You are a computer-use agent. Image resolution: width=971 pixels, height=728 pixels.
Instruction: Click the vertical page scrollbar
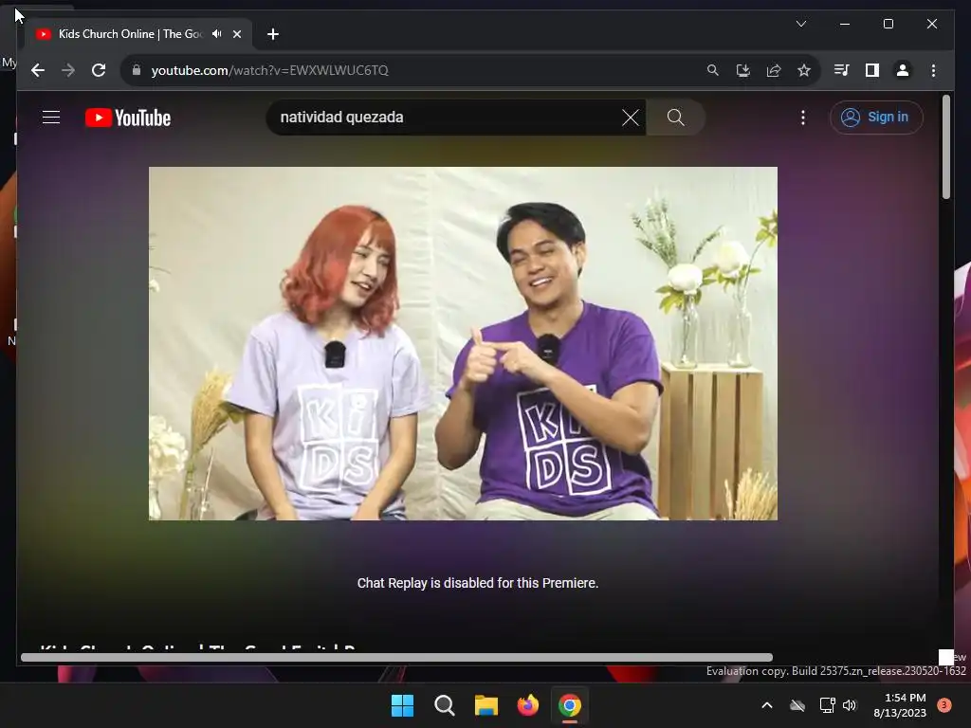945,147
